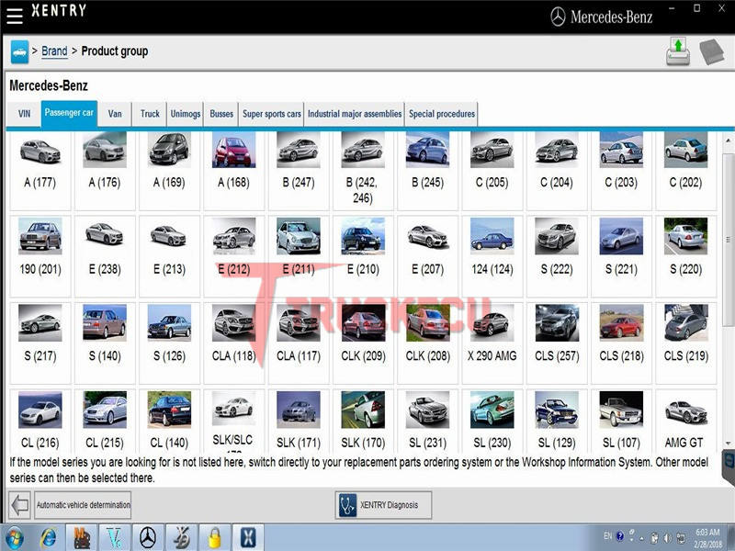This screenshot has width=735, height=551.
Task: Switch to the Truck tab
Action: [150, 114]
